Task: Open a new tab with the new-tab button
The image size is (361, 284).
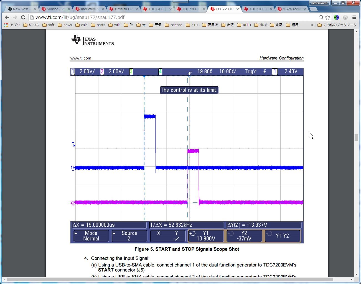Action: (x=313, y=9)
